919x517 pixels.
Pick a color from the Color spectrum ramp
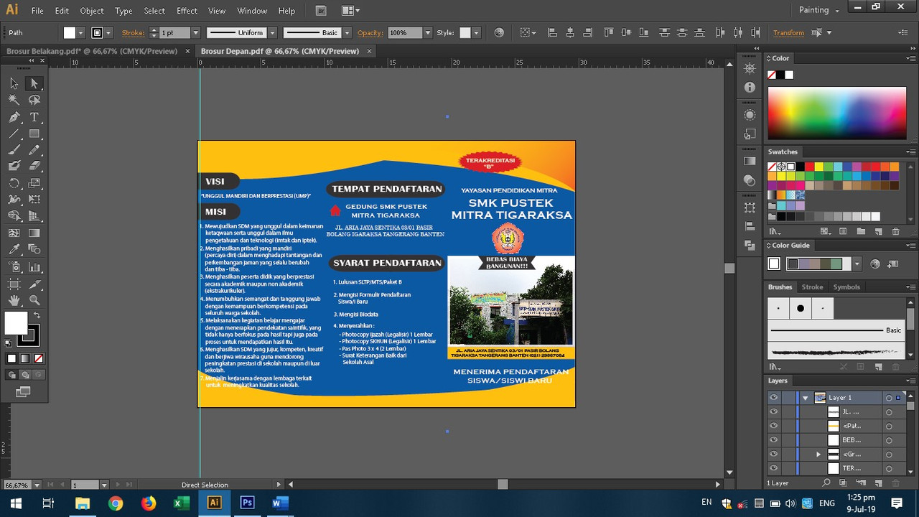coord(836,113)
